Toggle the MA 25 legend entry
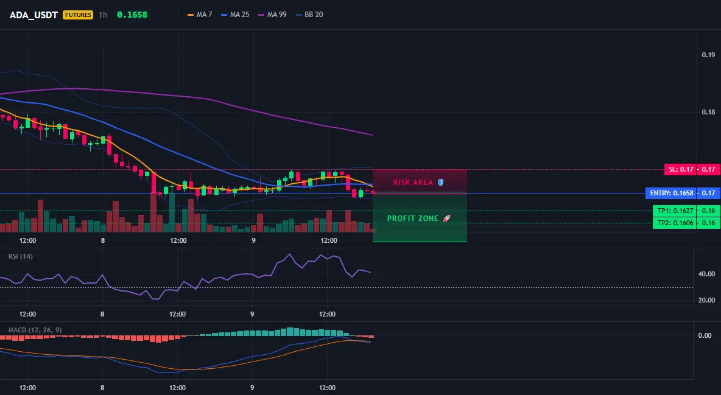721x395 pixels. pos(235,15)
